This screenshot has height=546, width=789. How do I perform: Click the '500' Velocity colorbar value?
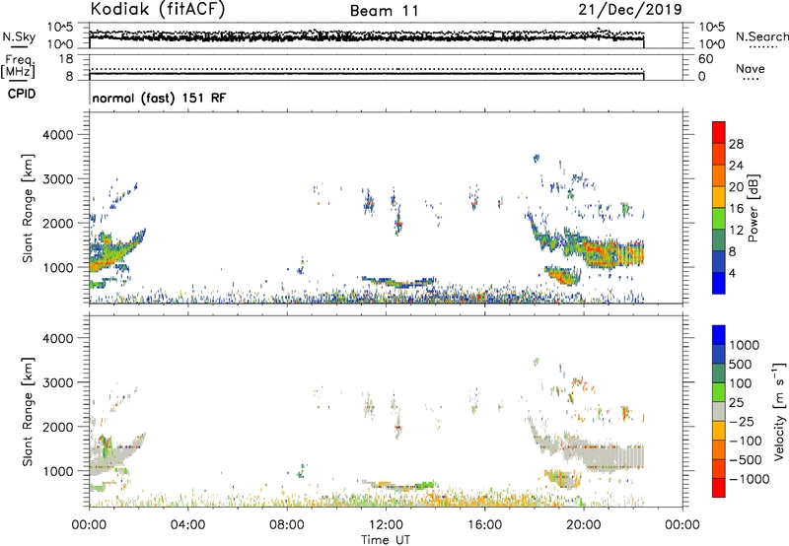(x=743, y=364)
